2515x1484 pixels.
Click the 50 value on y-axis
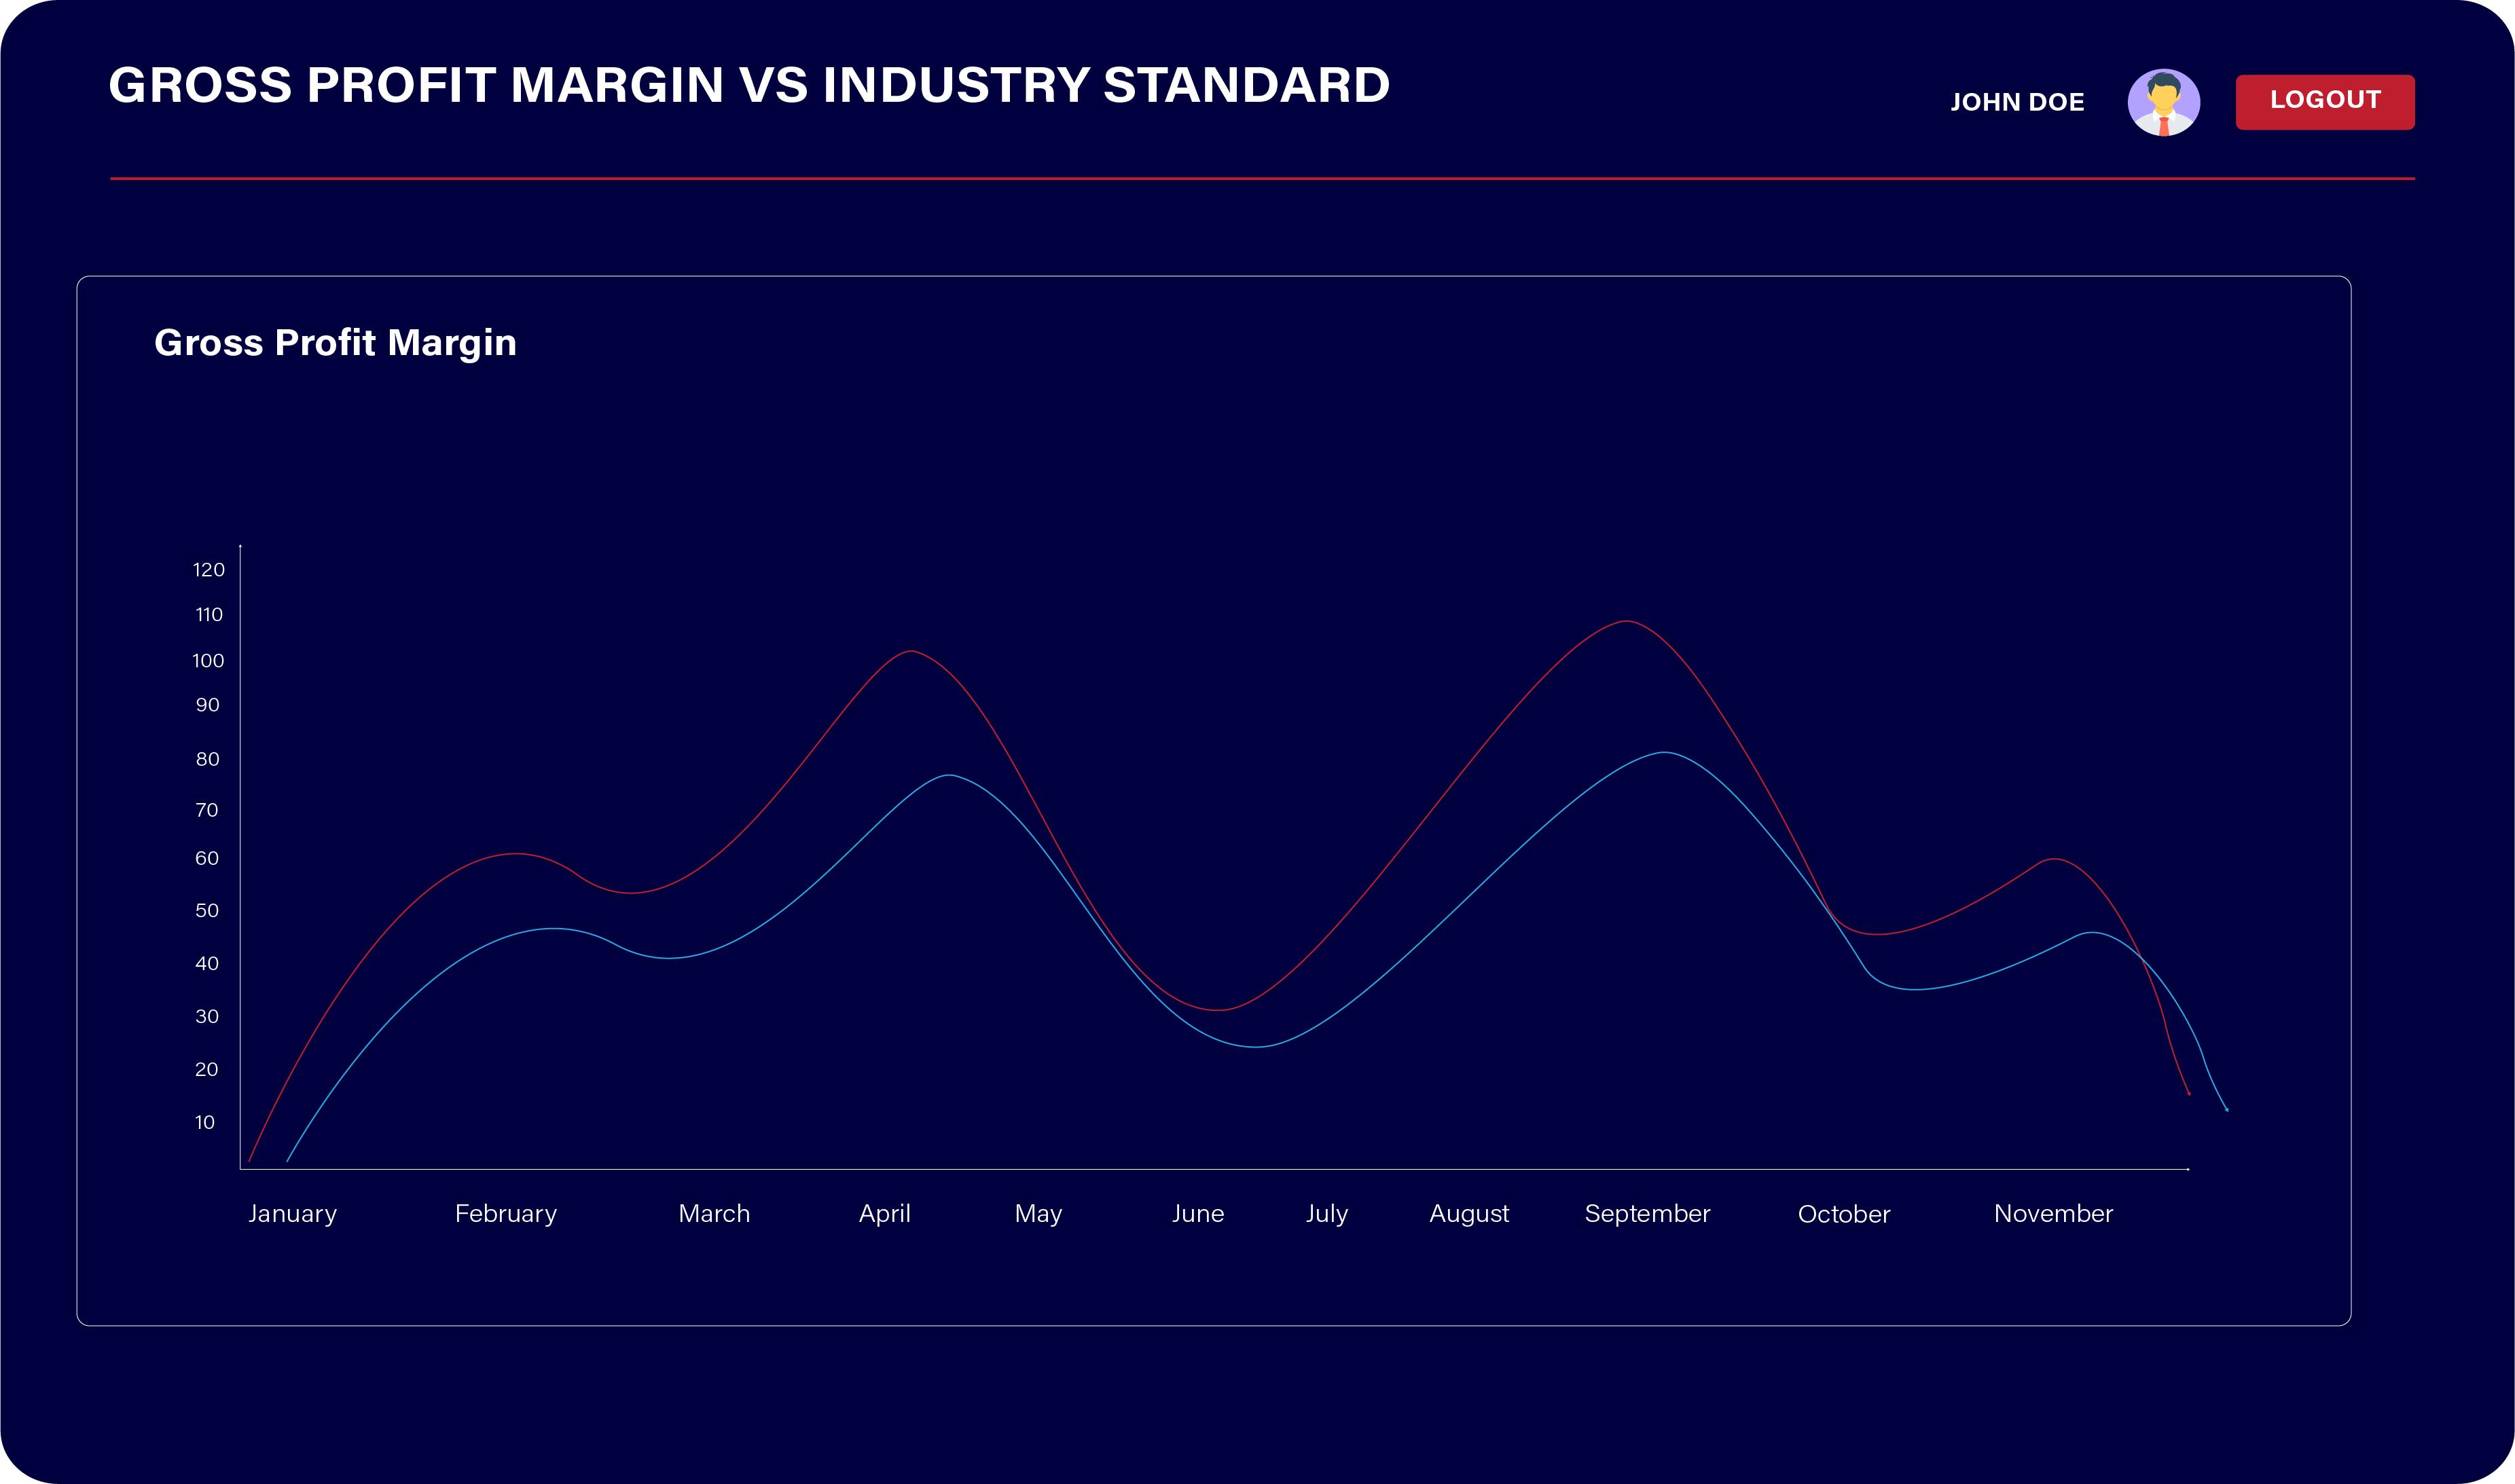point(206,911)
